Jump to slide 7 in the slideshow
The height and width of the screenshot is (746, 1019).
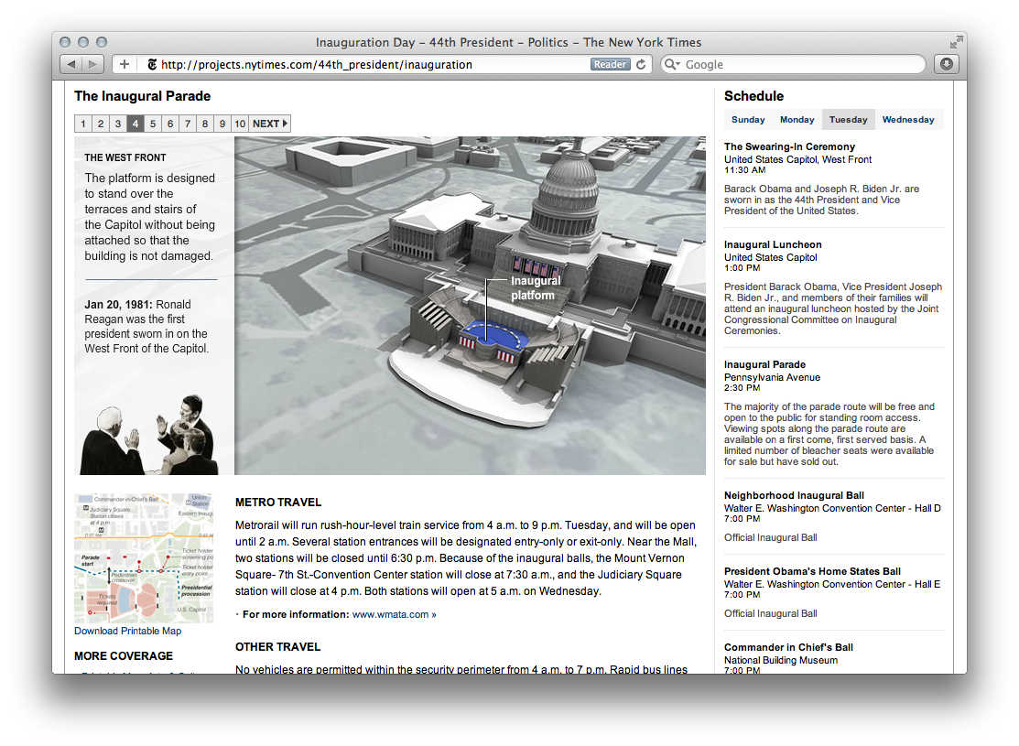187,124
